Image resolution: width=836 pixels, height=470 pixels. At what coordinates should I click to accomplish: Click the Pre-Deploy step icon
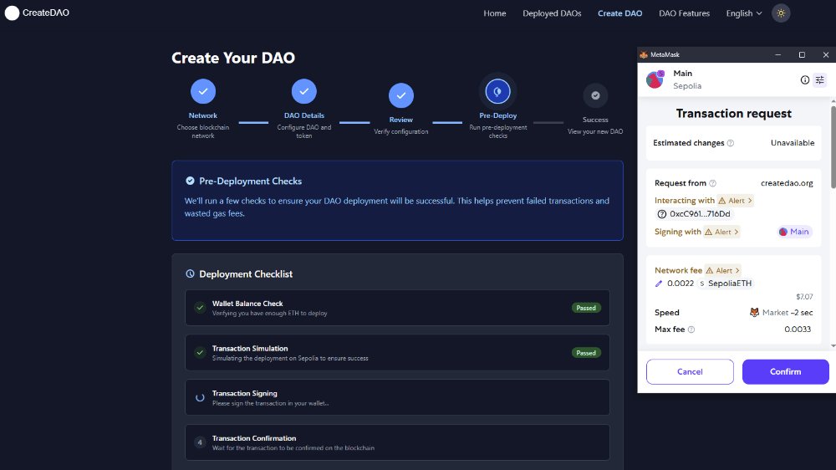tap(497, 91)
